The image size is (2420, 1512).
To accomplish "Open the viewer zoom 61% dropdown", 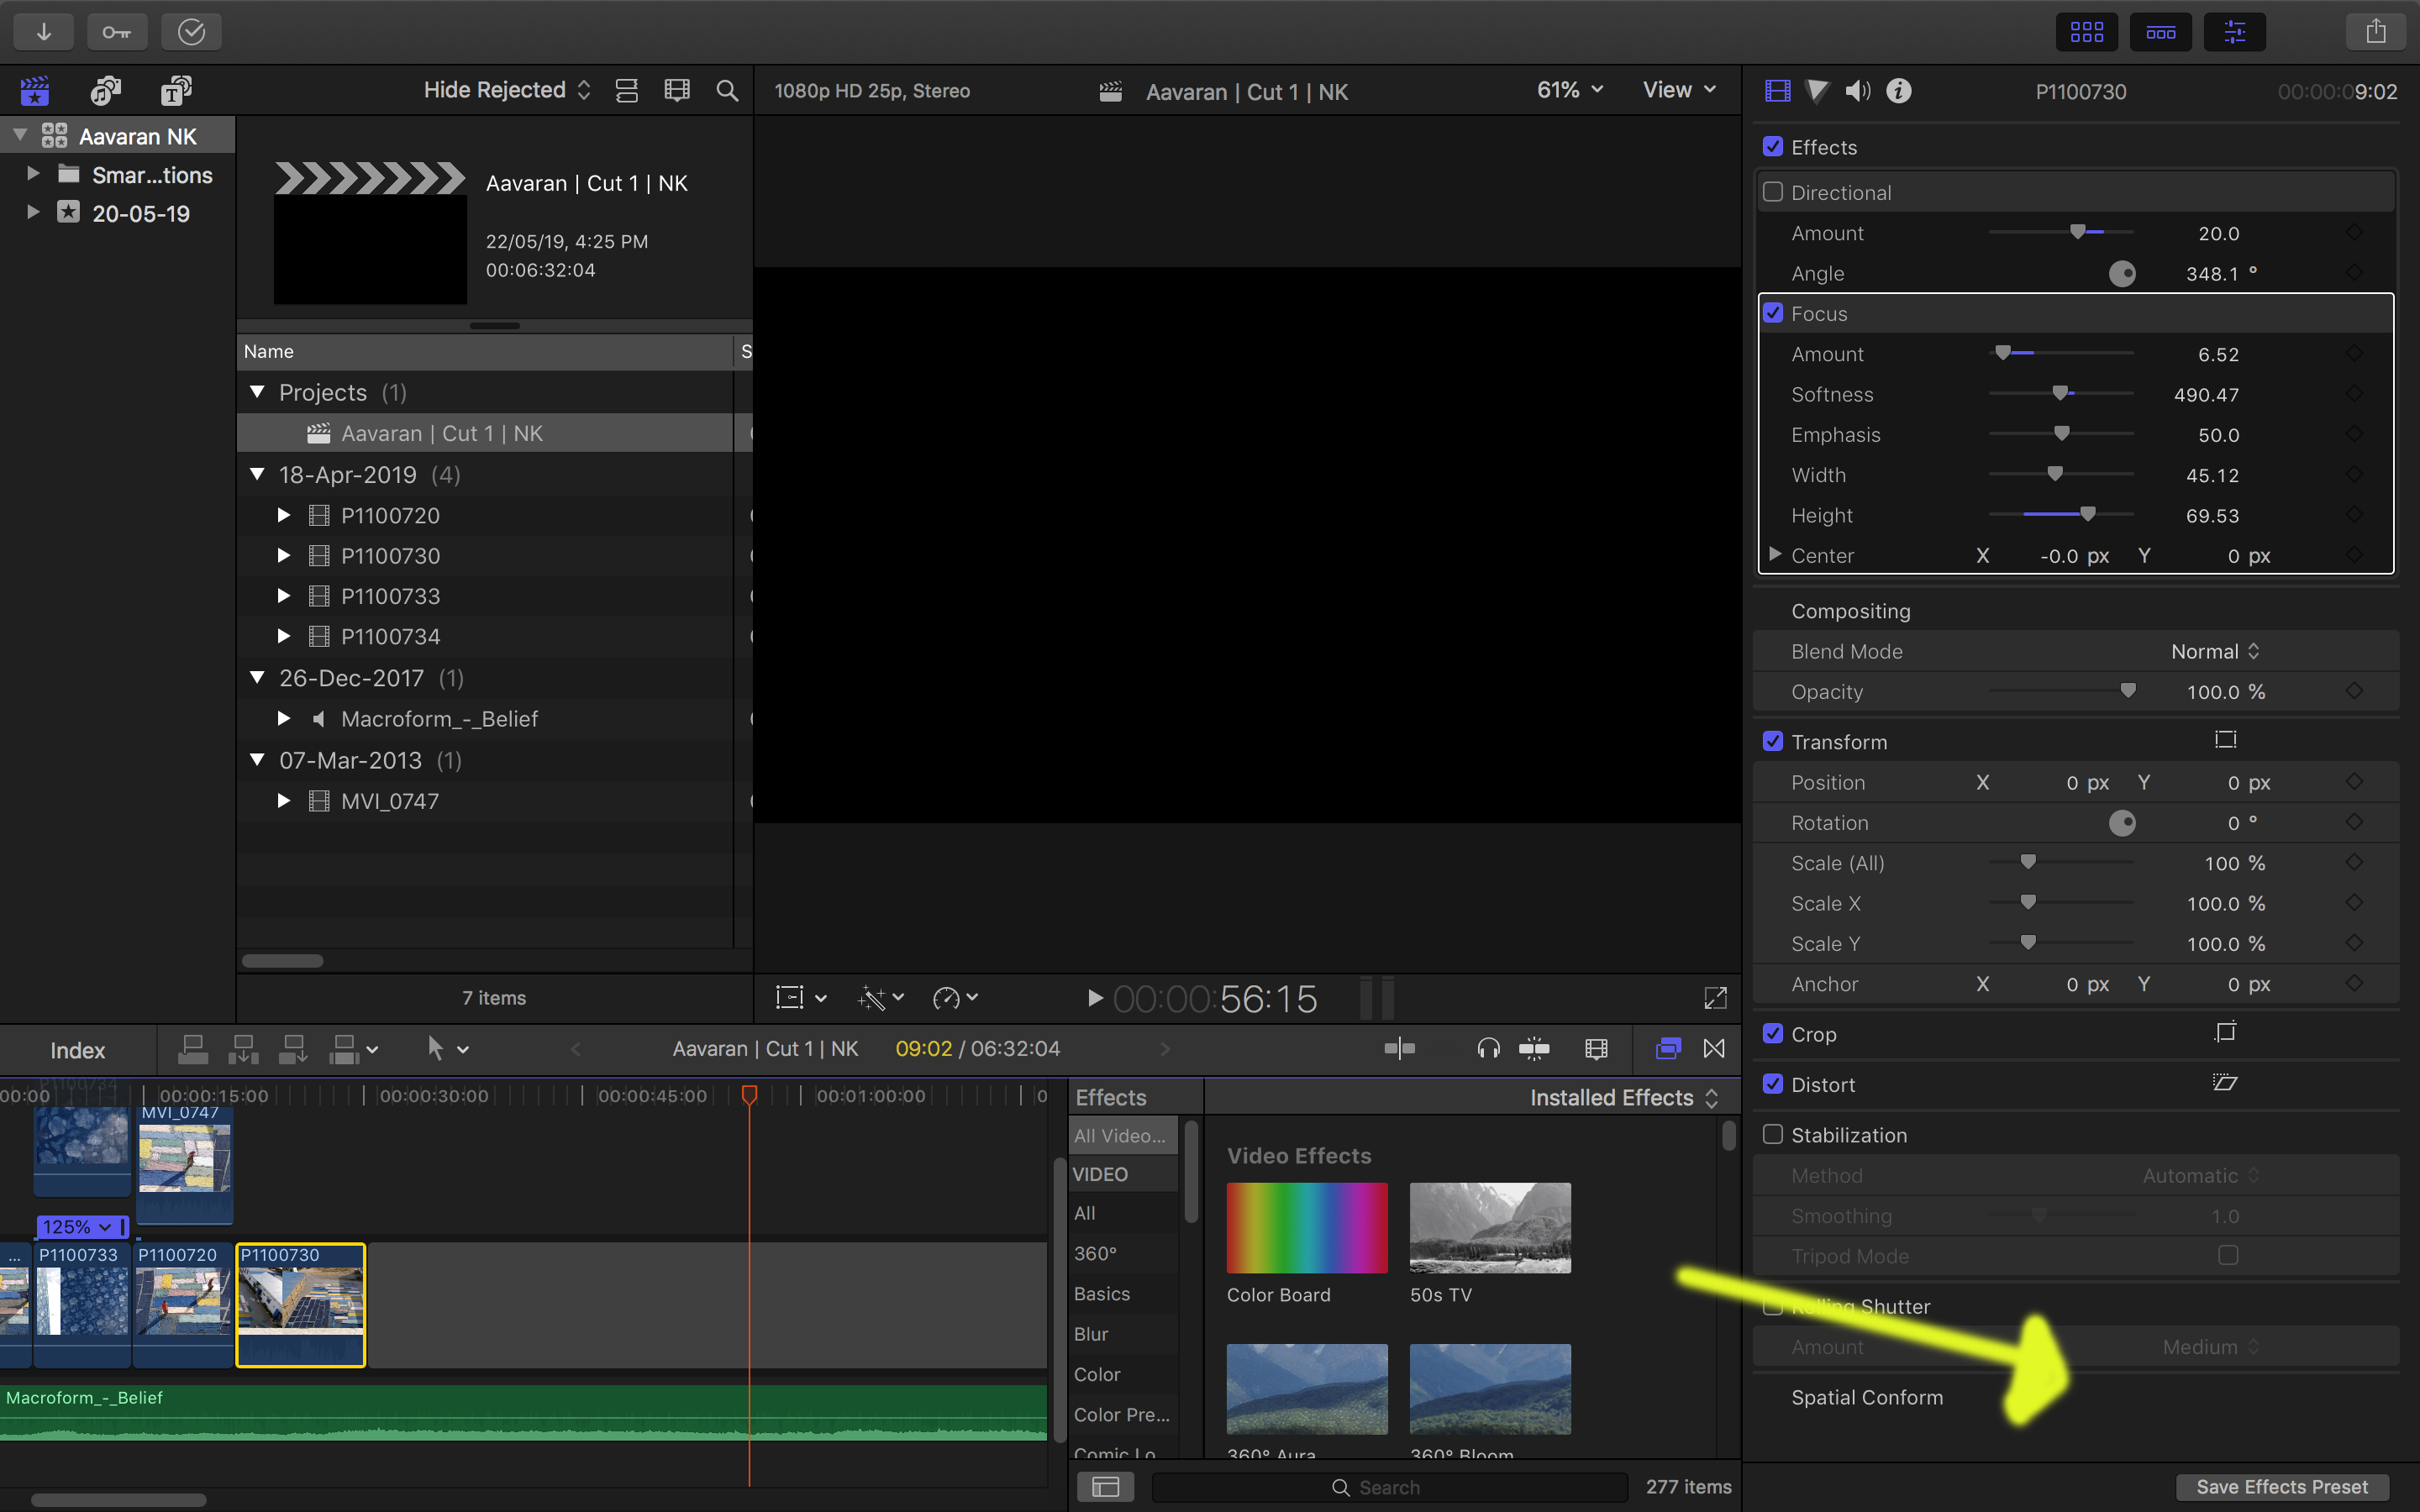I will click(1569, 90).
